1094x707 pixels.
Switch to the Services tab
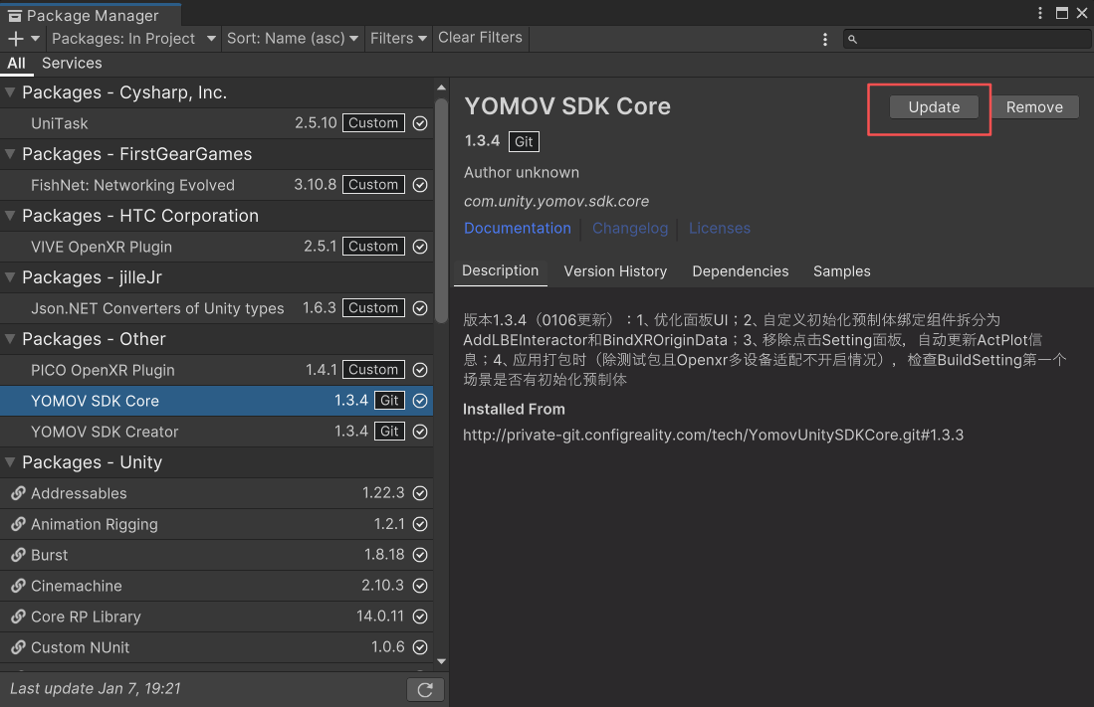pyautogui.click(x=72, y=64)
